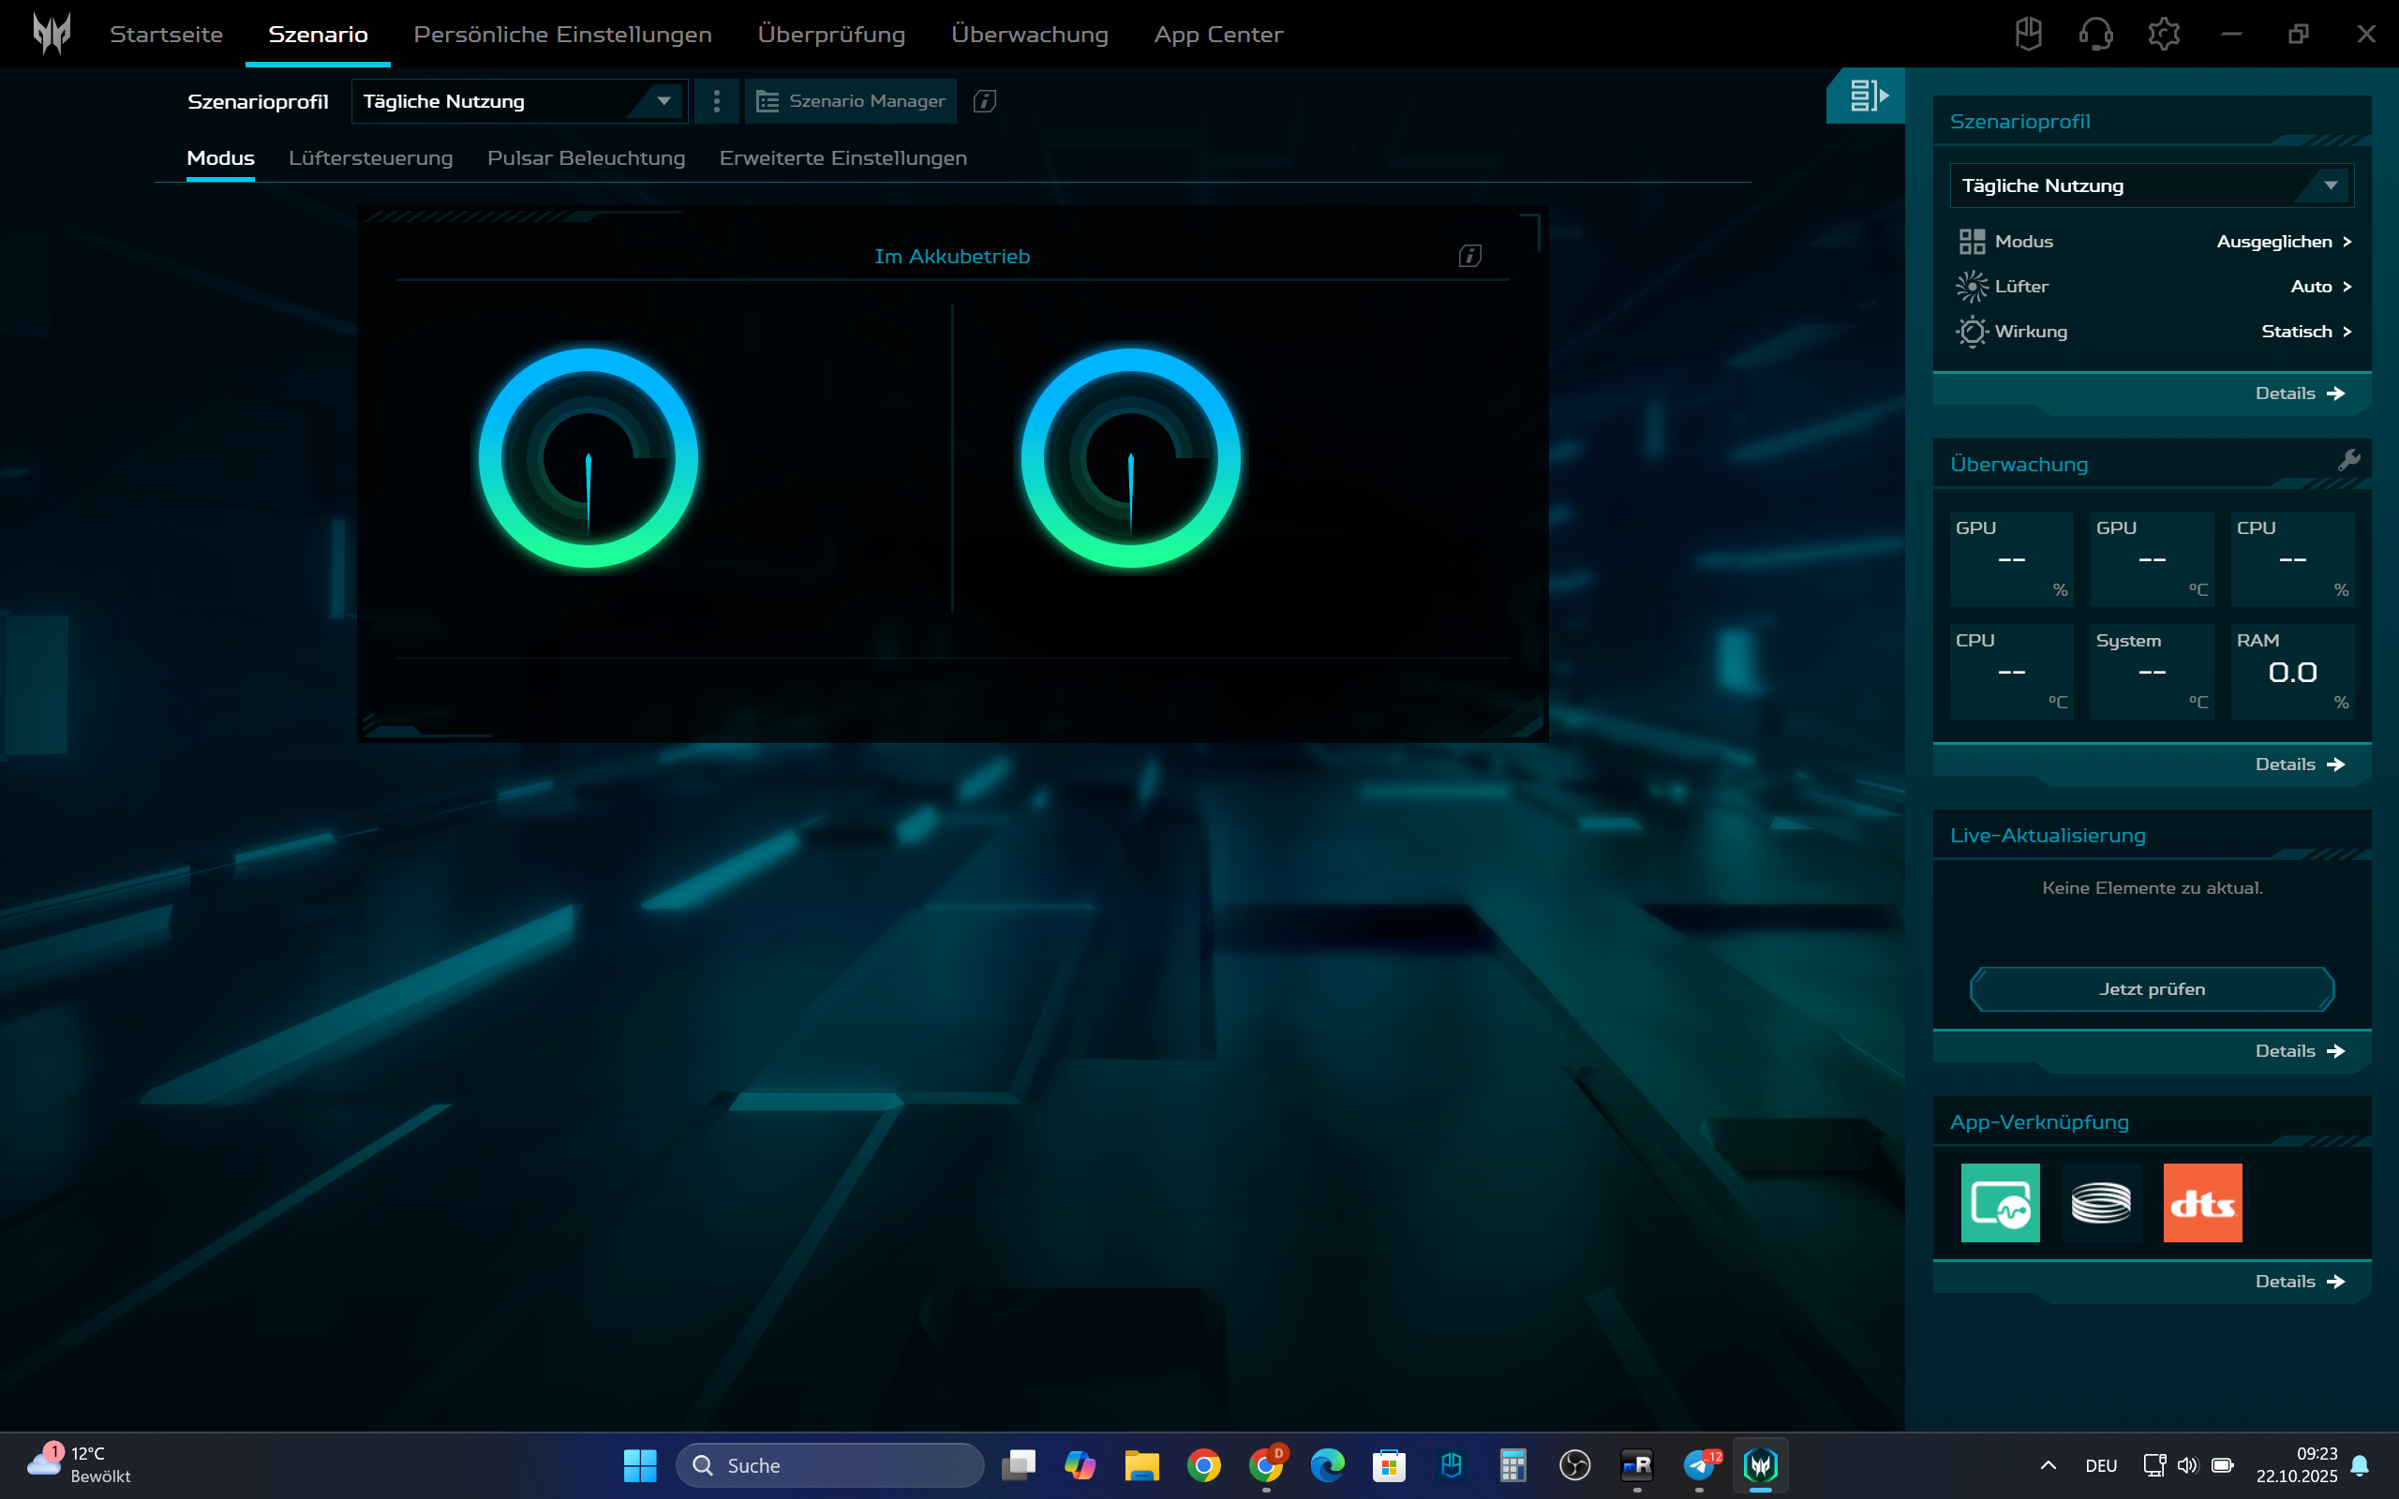
Task: Launch the DTS app shortcut
Action: [2201, 1203]
